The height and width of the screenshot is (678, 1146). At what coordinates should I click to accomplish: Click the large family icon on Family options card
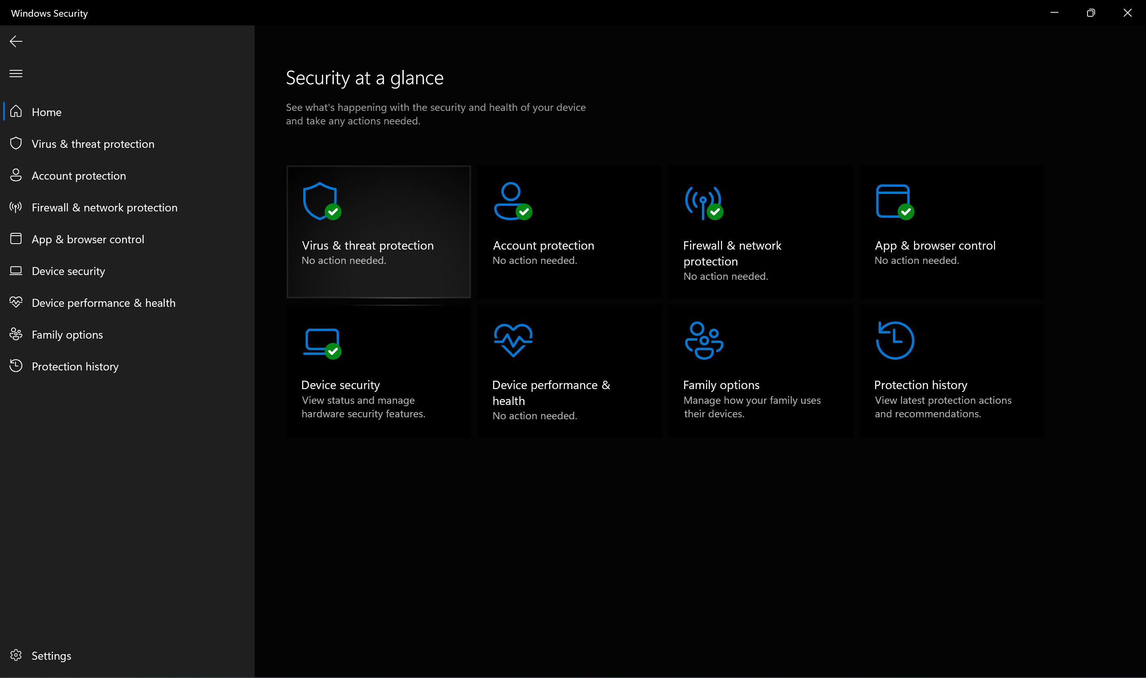(x=704, y=341)
